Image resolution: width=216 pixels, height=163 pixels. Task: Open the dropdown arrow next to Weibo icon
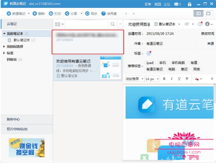coord(193,24)
